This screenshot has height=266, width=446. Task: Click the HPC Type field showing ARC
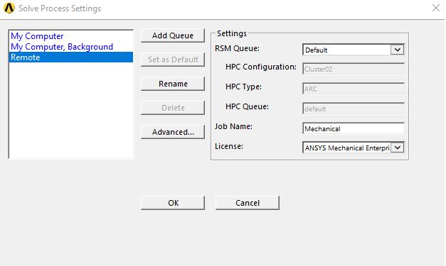(354, 89)
